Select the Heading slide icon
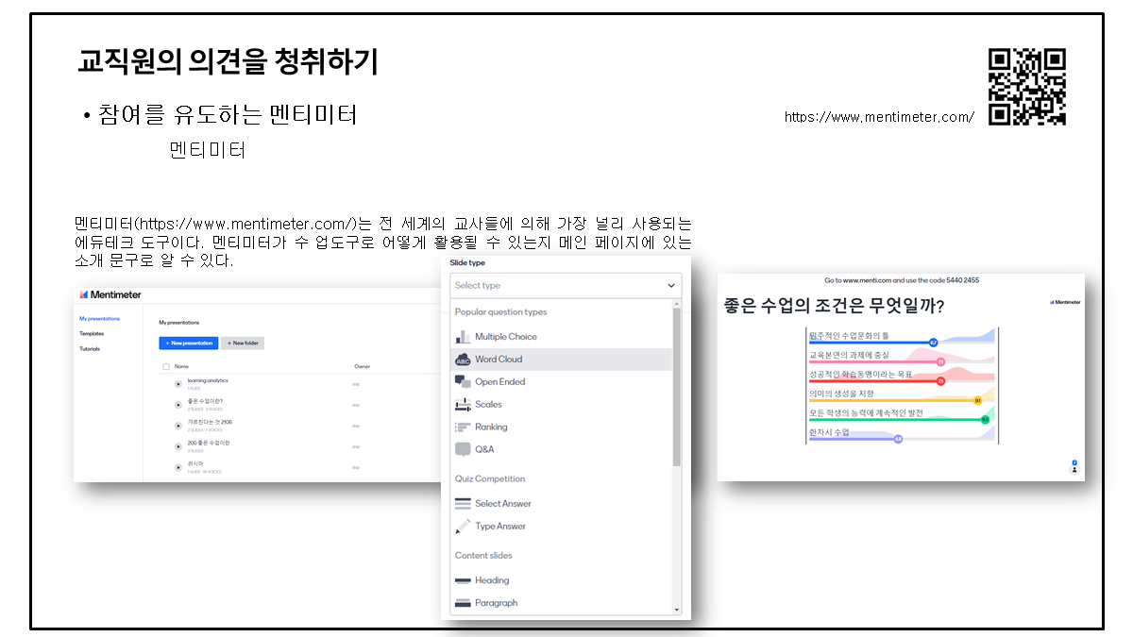Viewport: 1133px width, 637px height. [463, 580]
